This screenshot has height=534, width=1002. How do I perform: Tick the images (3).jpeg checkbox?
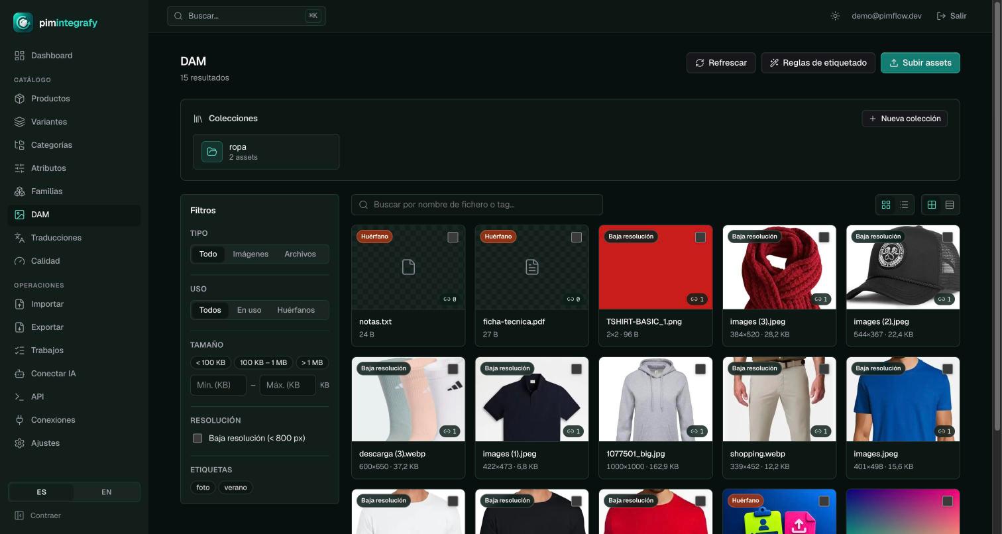click(x=824, y=237)
